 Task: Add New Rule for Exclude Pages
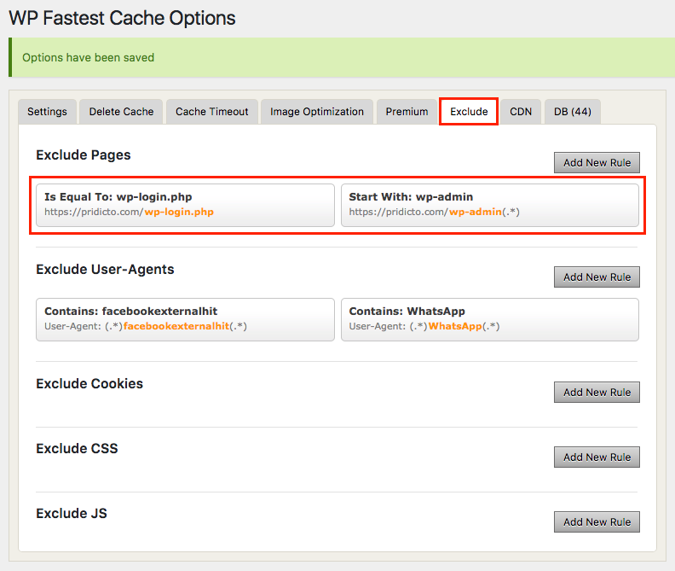click(597, 163)
